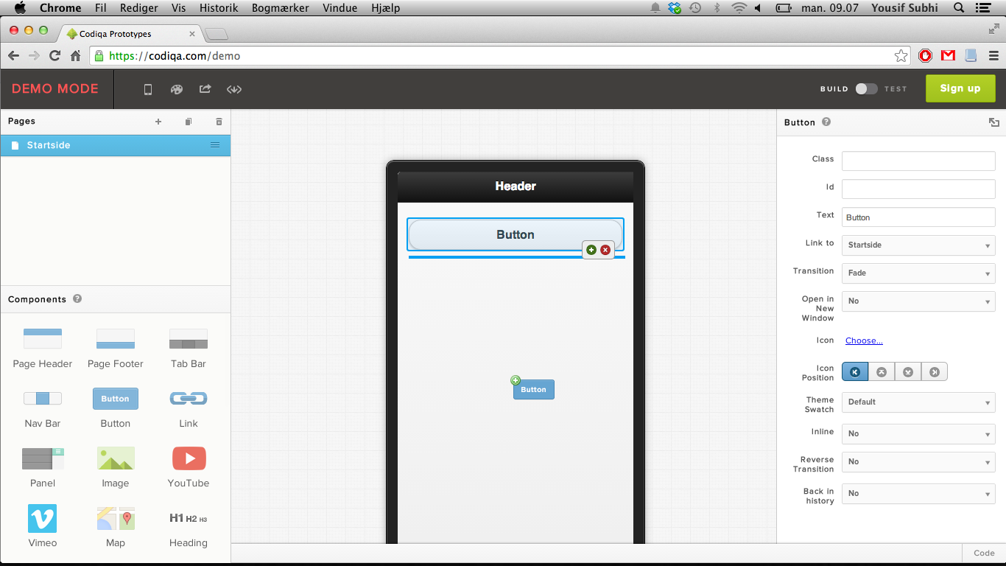The height and width of the screenshot is (566, 1006).
Task: Select the Startside page in Pages list
Action: point(49,145)
